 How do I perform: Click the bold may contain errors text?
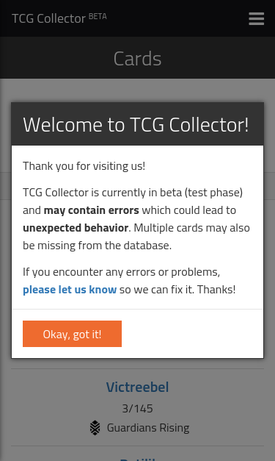(91, 210)
